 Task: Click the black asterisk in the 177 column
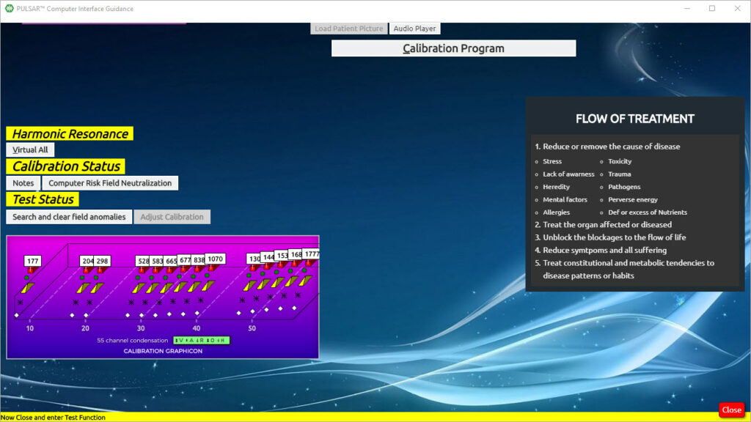21,303
